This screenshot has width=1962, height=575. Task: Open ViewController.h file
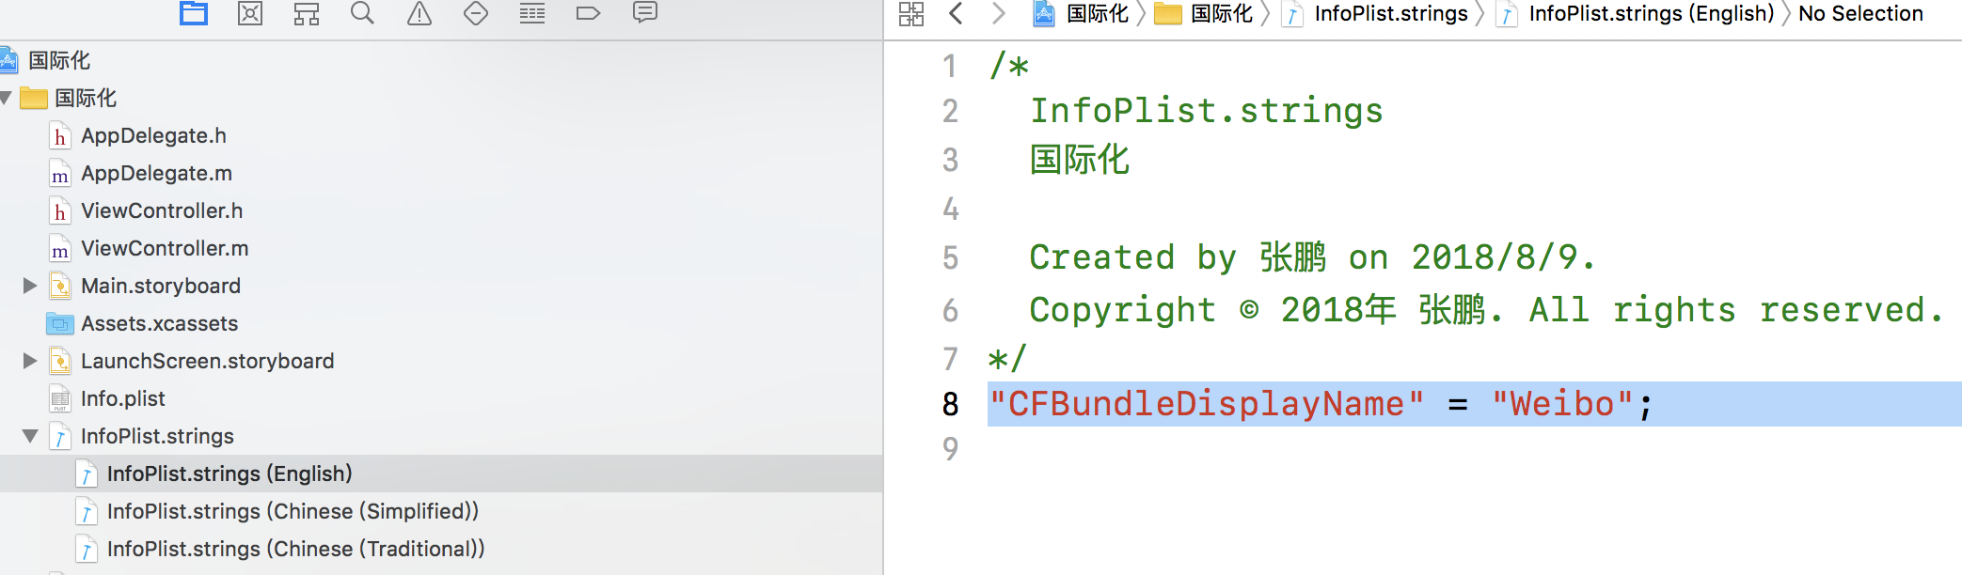tap(162, 210)
